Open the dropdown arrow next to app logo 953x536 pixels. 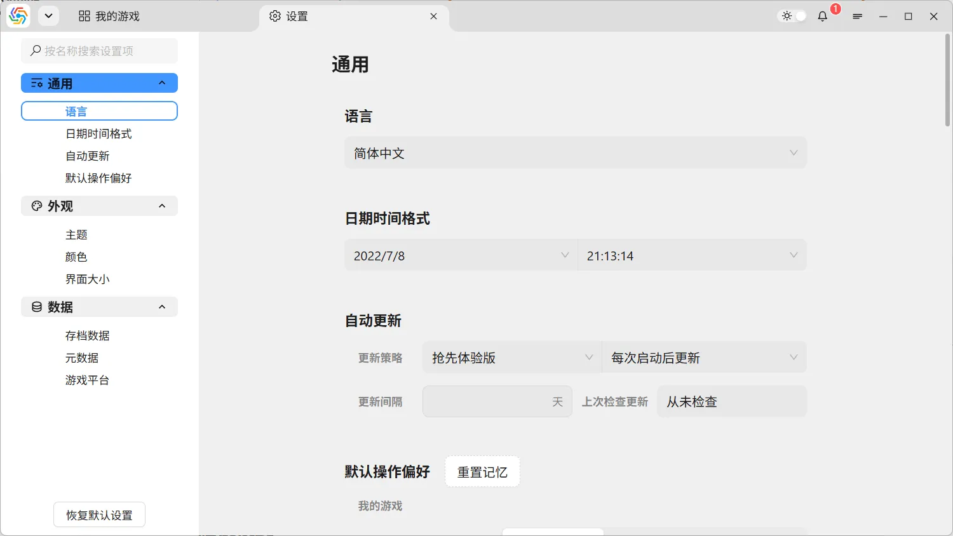click(48, 17)
